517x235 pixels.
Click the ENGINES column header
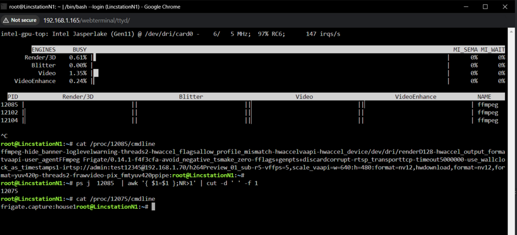pyautogui.click(x=43, y=49)
